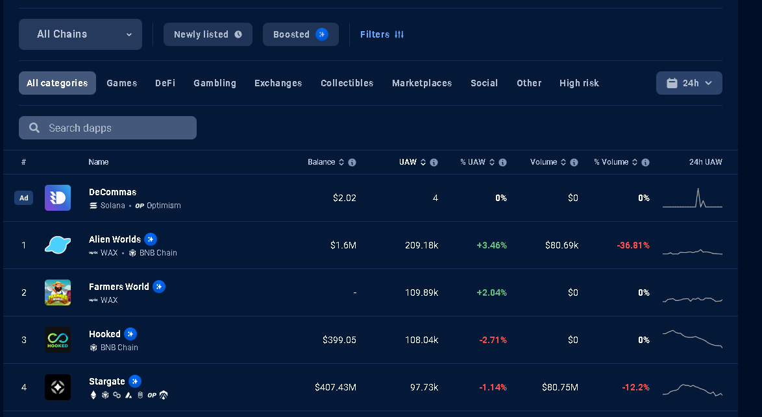Image resolution: width=762 pixels, height=417 pixels.
Task: Select the Farmers World logo image
Action: 58,292
